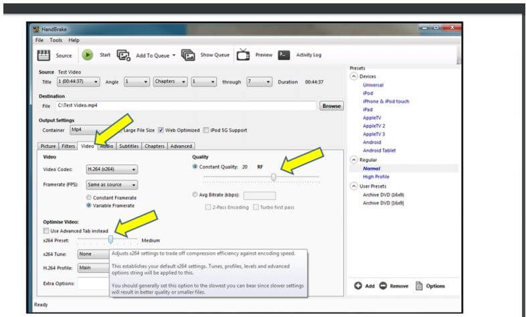Switch to the Subtitles tab
The width and height of the screenshot is (526, 317).
point(128,146)
